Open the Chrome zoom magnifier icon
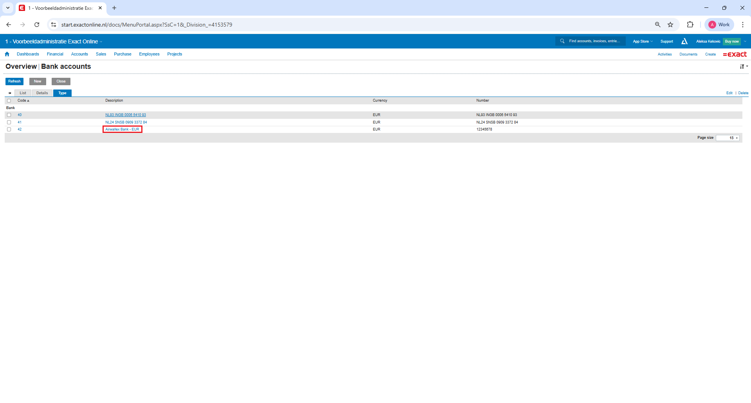 (658, 25)
